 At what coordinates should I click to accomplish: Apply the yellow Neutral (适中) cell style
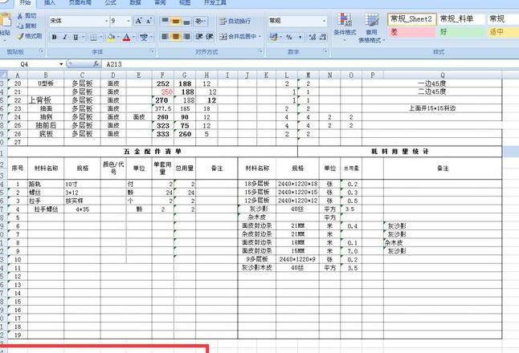[x=503, y=32]
